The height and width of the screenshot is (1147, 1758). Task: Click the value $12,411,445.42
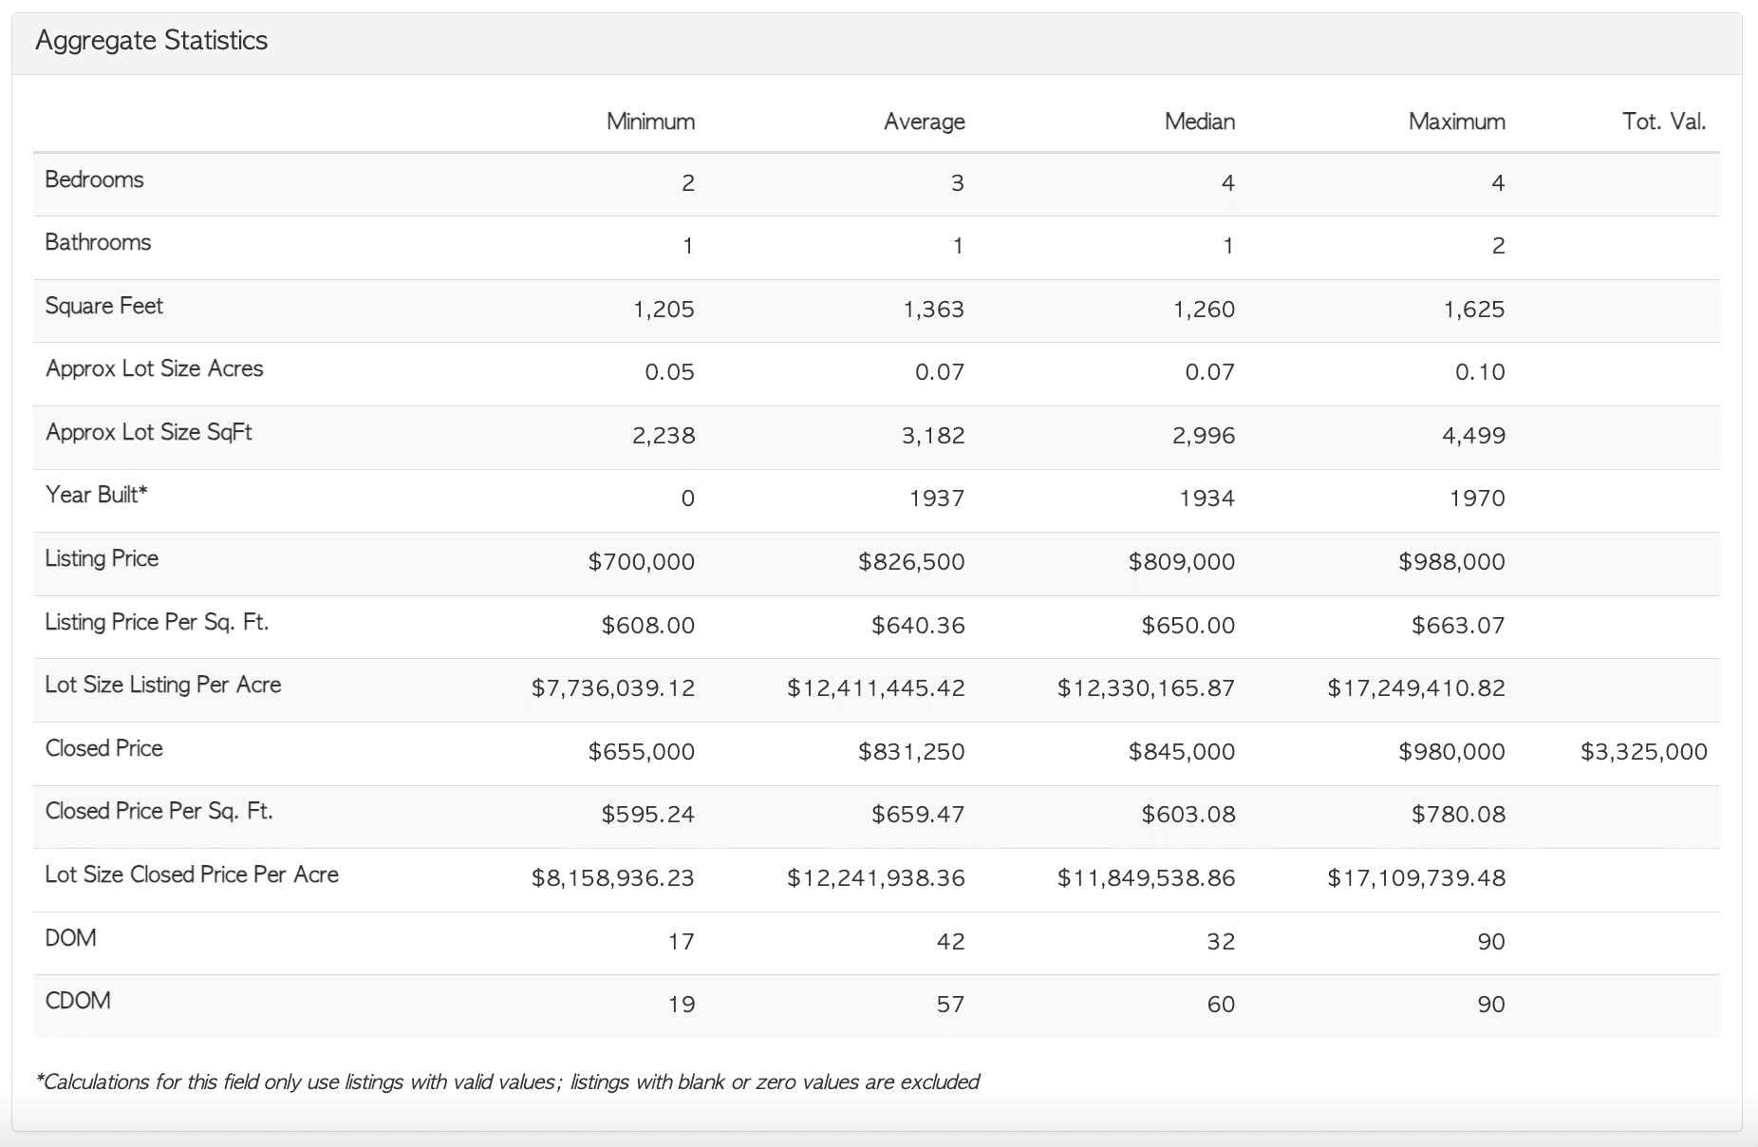point(876,688)
